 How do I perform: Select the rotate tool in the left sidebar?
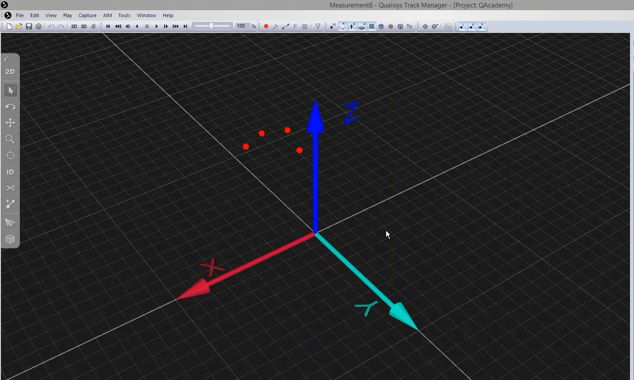point(10,107)
